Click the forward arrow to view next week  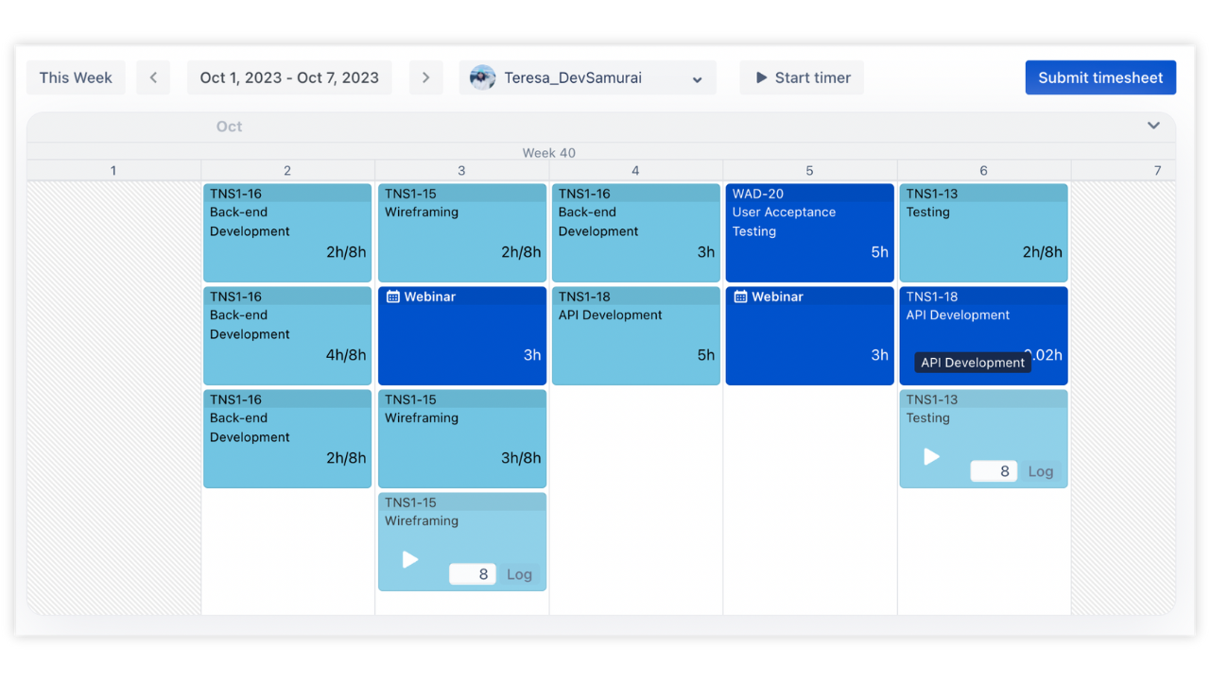click(x=425, y=77)
